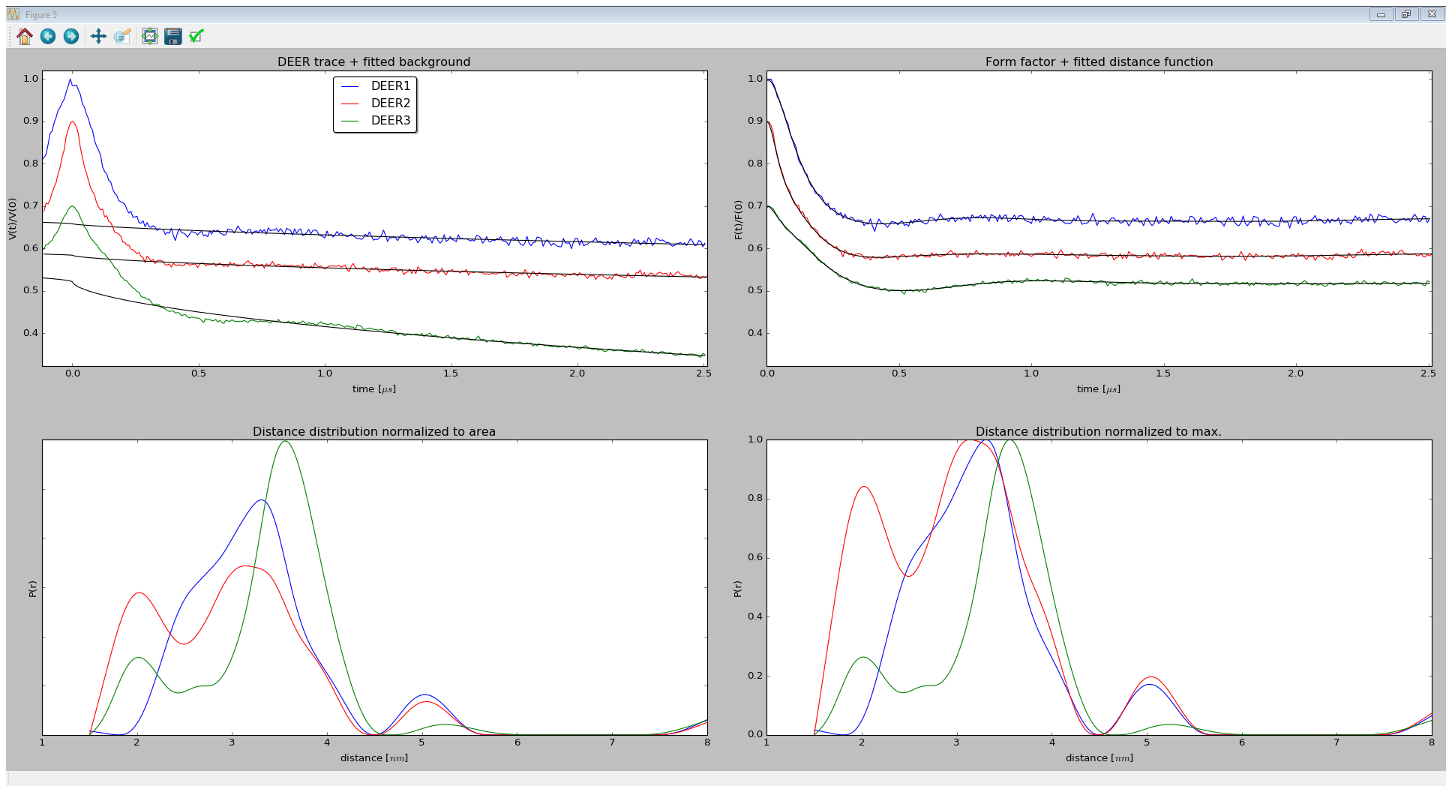Click the Figure 5 waveform window icon
Image resolution: width=1452 pixels, height=792 pixels.
[x=13, y=14]
